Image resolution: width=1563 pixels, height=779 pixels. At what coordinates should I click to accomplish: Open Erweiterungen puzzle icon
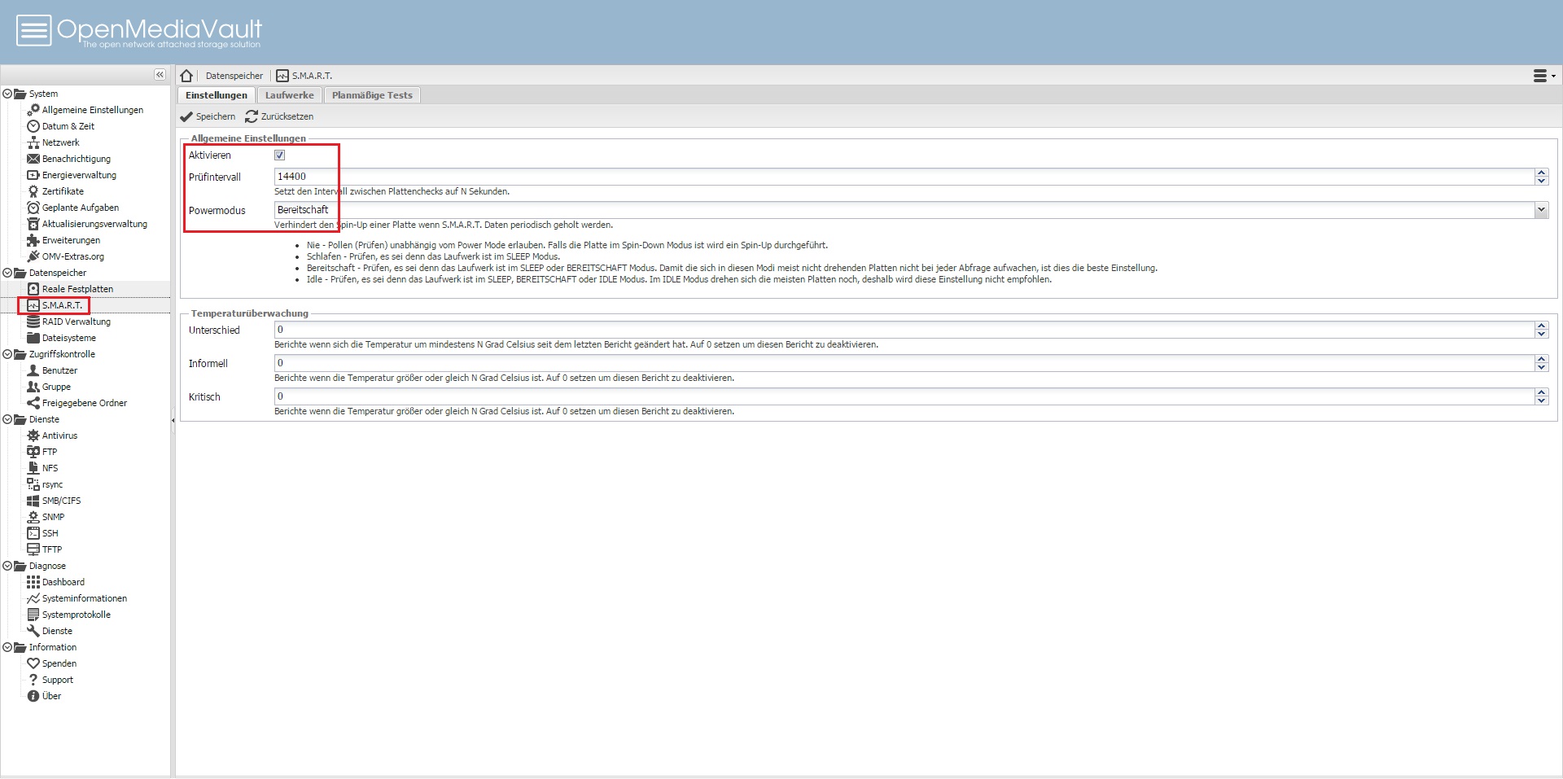pos(33,240)
